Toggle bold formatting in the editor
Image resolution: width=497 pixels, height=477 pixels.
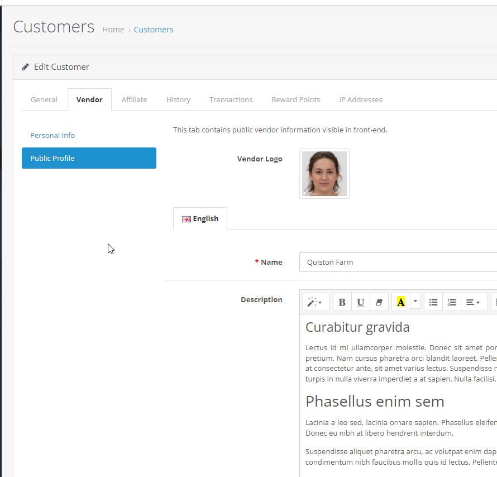tap(342, 302)
